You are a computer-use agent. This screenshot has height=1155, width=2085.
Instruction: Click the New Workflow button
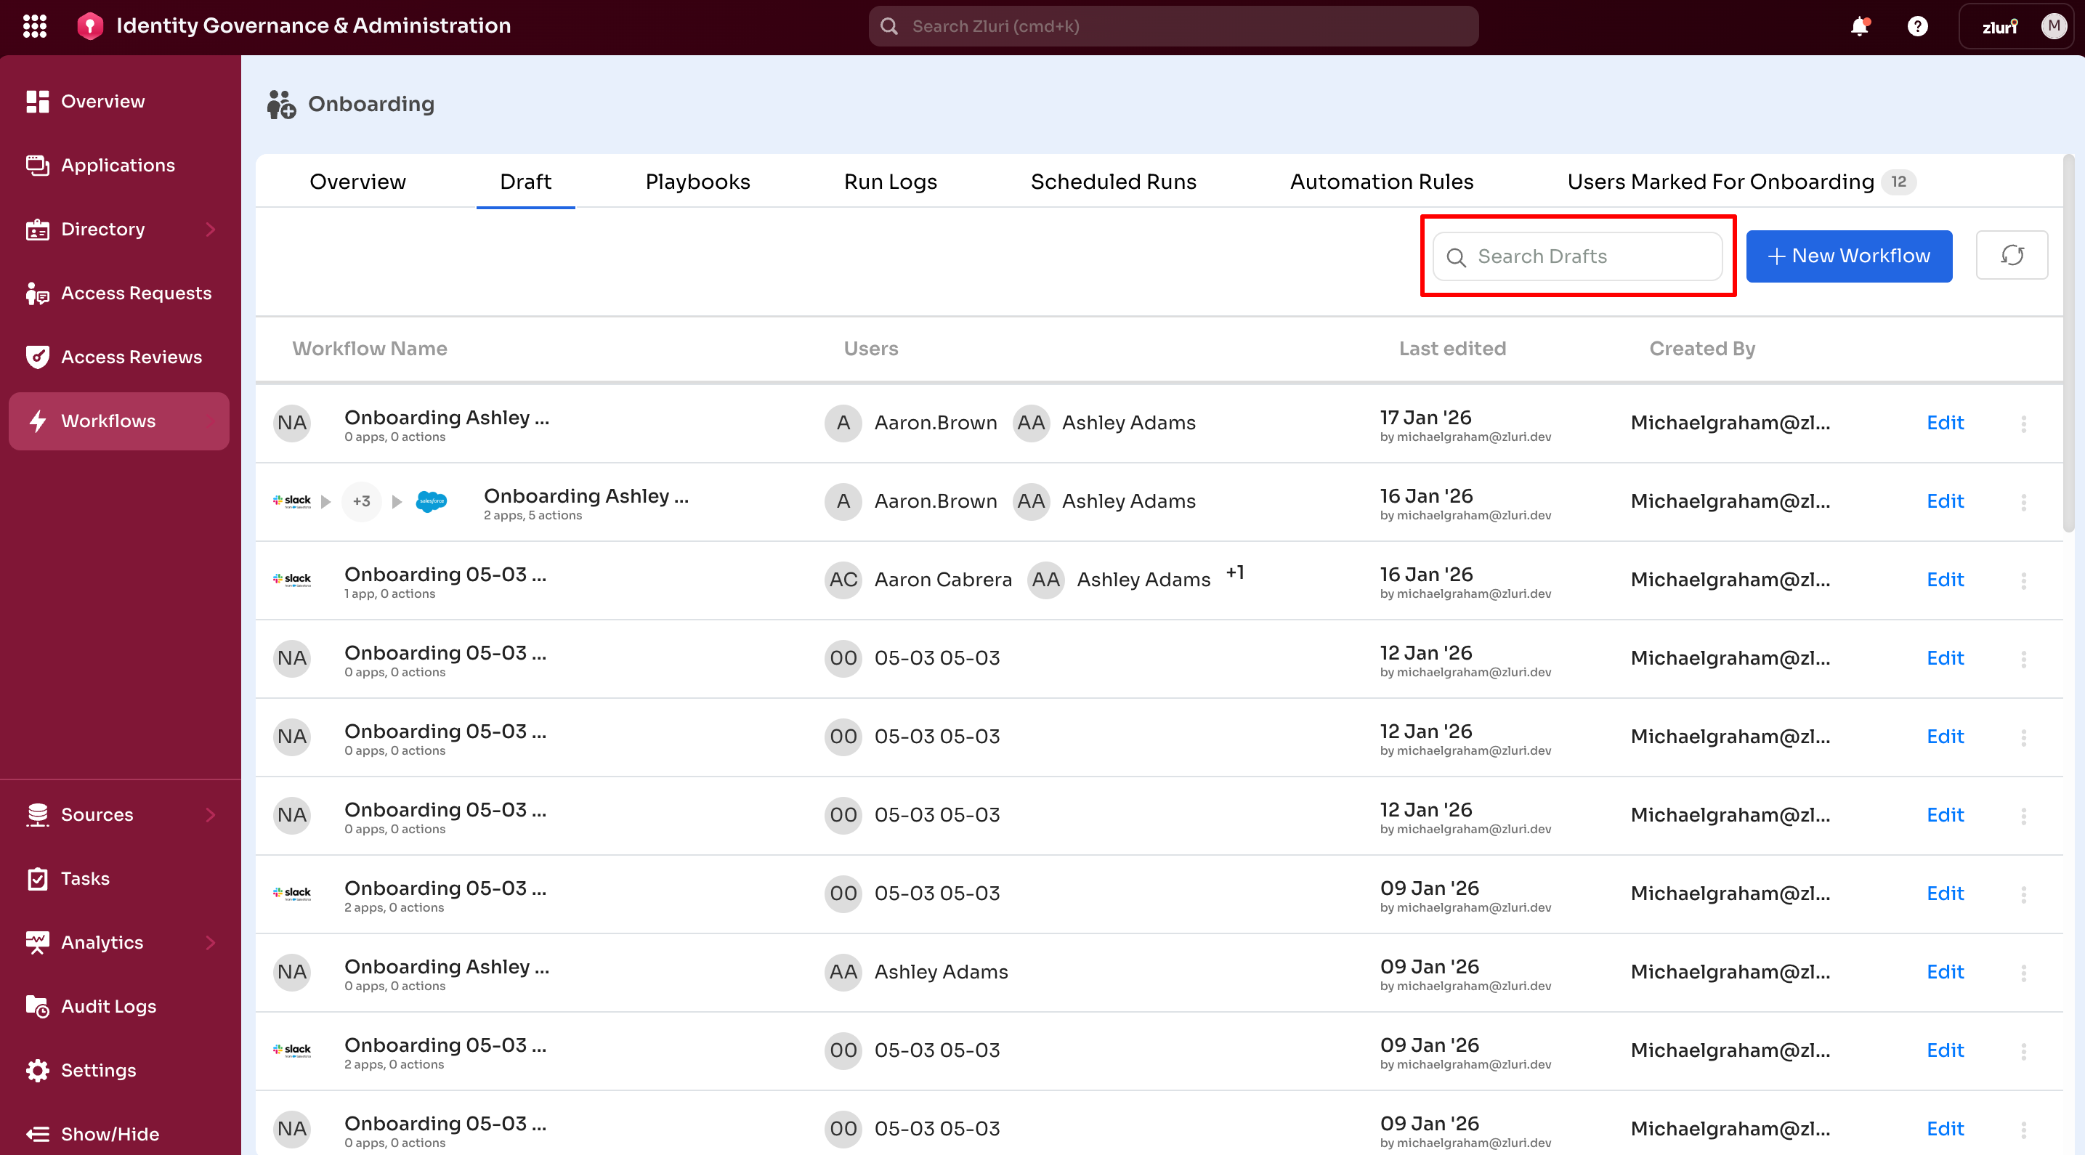coord(1849,256)
